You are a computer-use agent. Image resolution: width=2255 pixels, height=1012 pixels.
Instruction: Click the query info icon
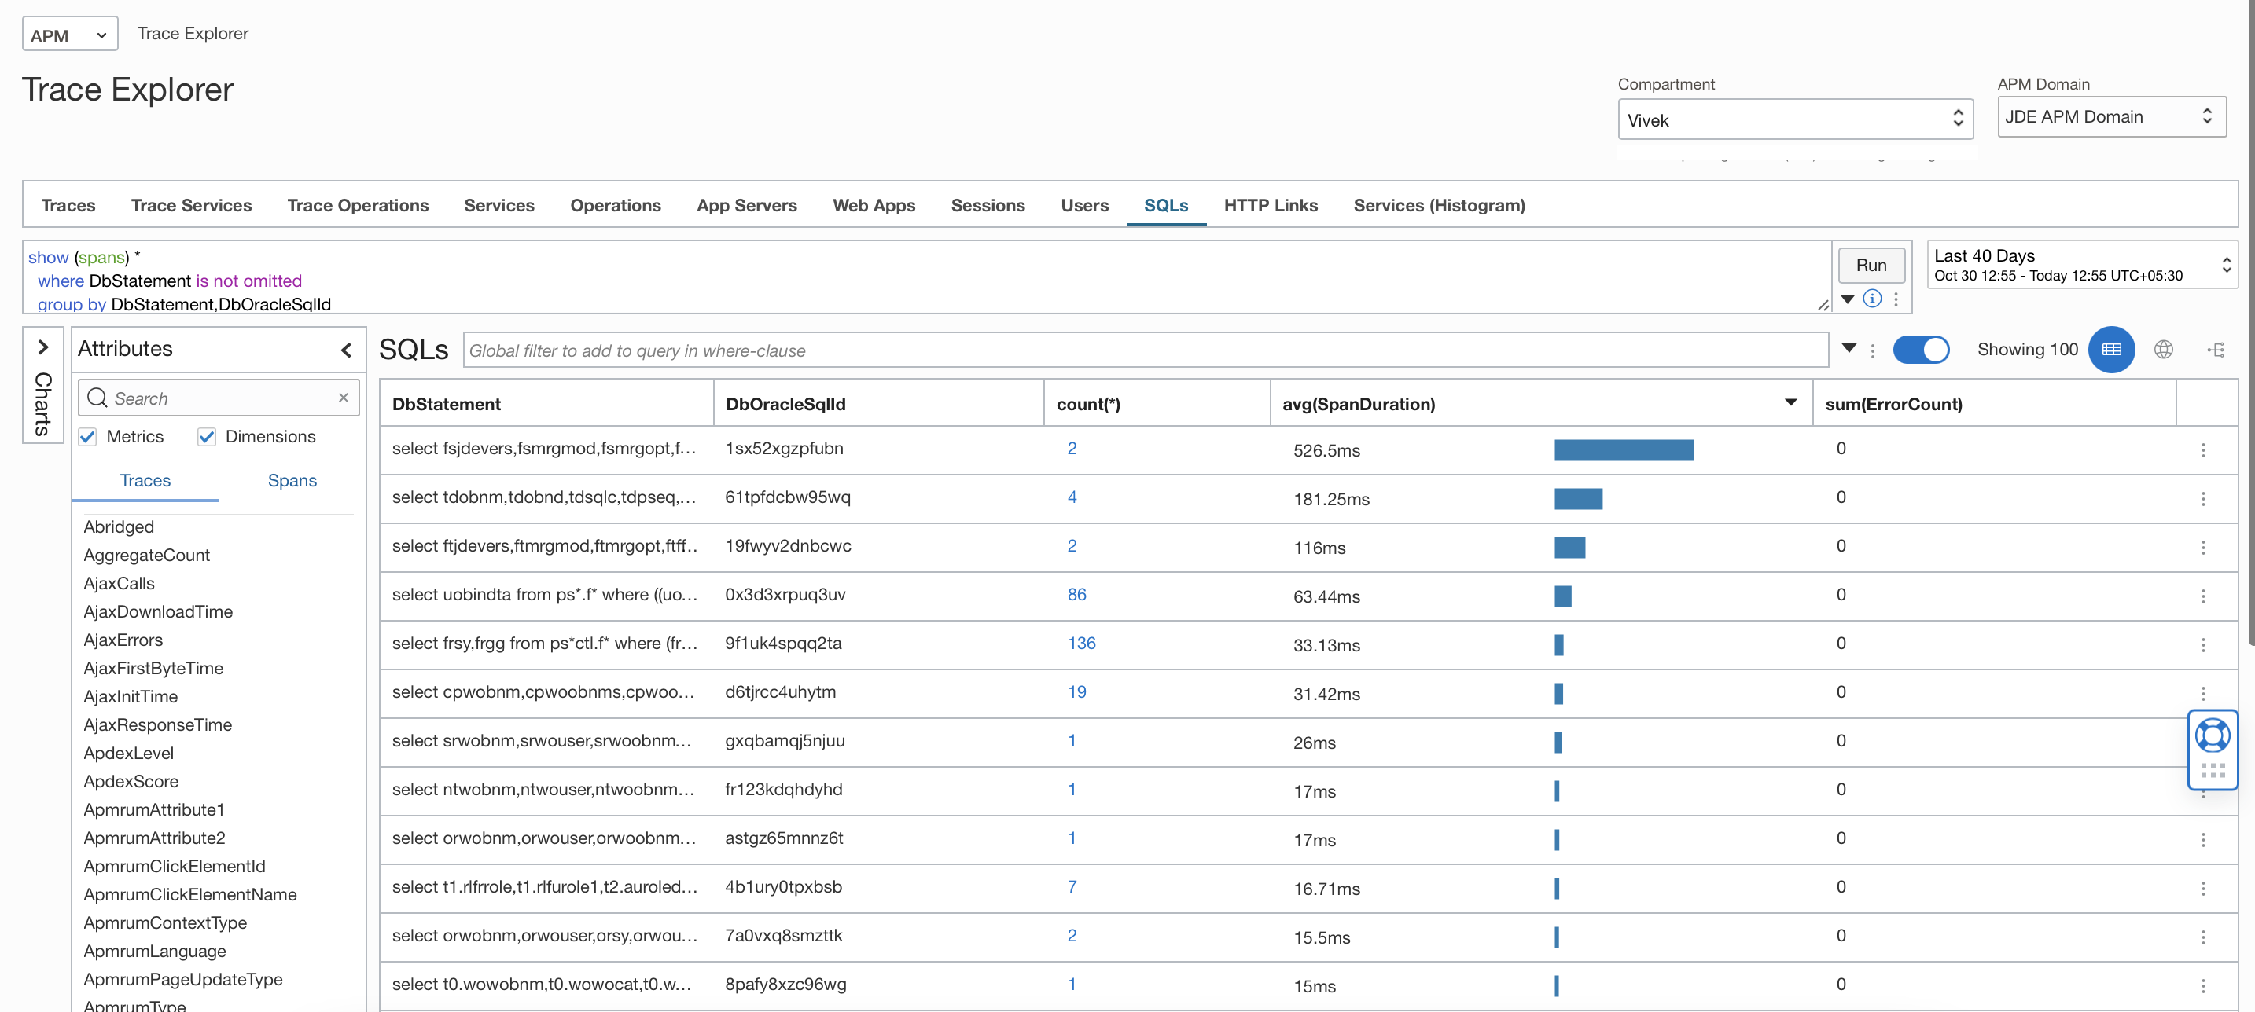[x=1872, y=299]
